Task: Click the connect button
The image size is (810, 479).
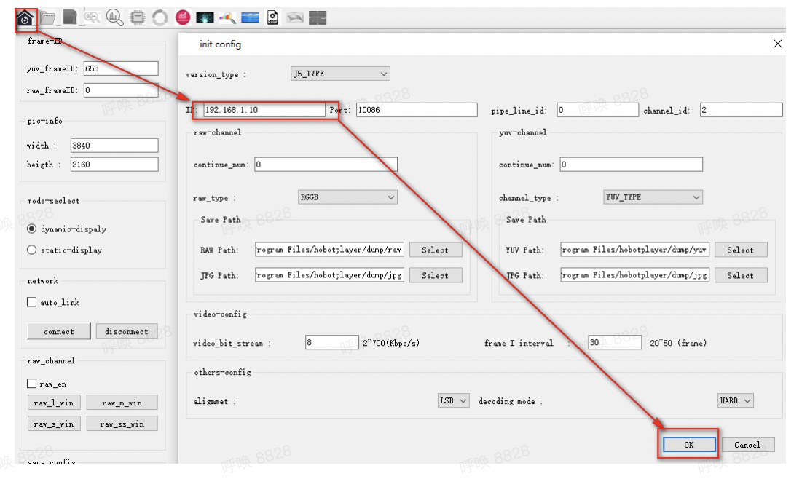Action: click(x=59, y=331)
